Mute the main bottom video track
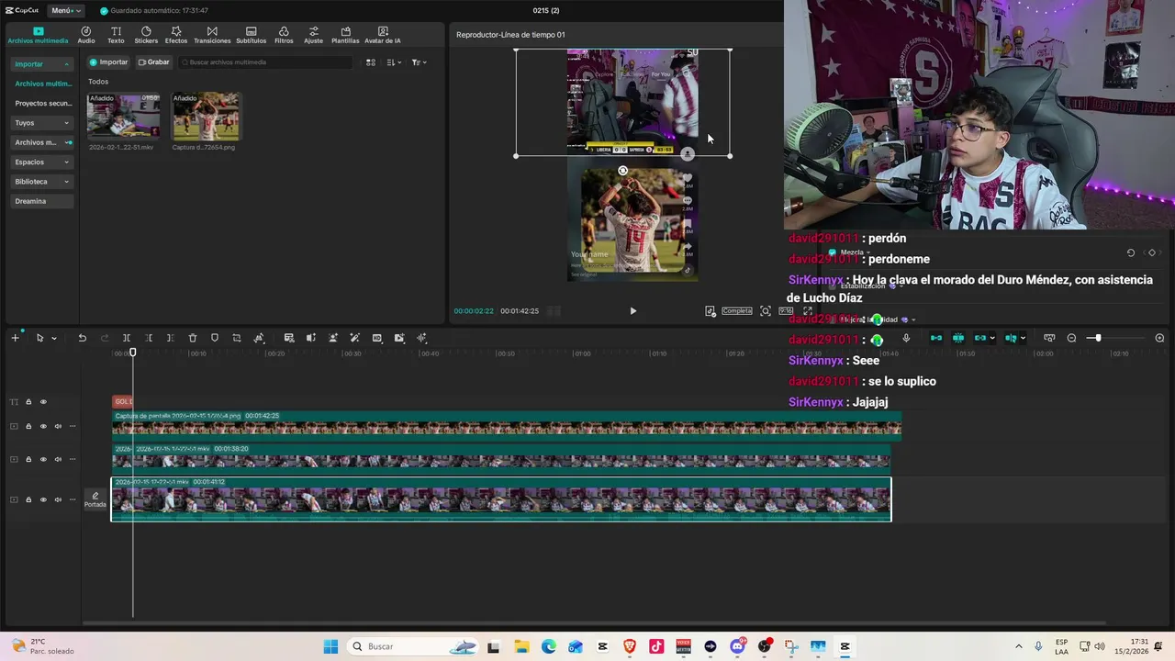This screenshot has width=1175, height=661. 58,500
